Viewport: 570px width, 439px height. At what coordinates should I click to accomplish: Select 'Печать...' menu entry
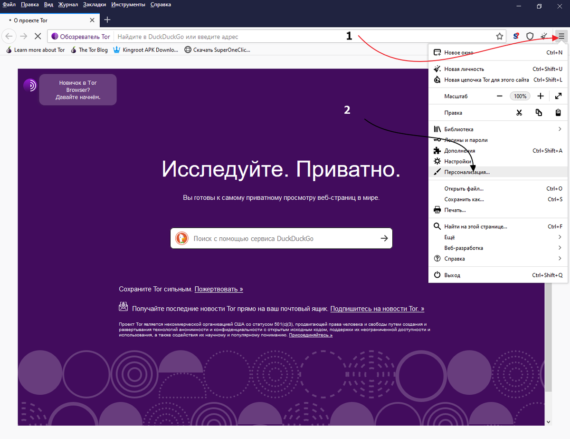[498, 210]
